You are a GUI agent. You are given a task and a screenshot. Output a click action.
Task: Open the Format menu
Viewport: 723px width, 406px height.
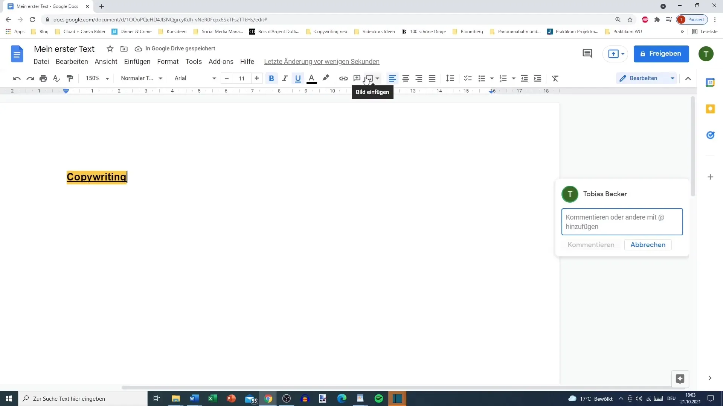click(168, 62)
